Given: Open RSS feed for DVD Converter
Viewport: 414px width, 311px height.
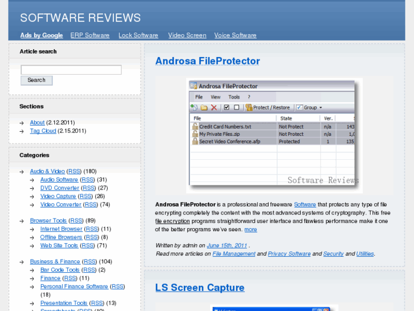Looking at the screenshot, I should tap(88, 188).
